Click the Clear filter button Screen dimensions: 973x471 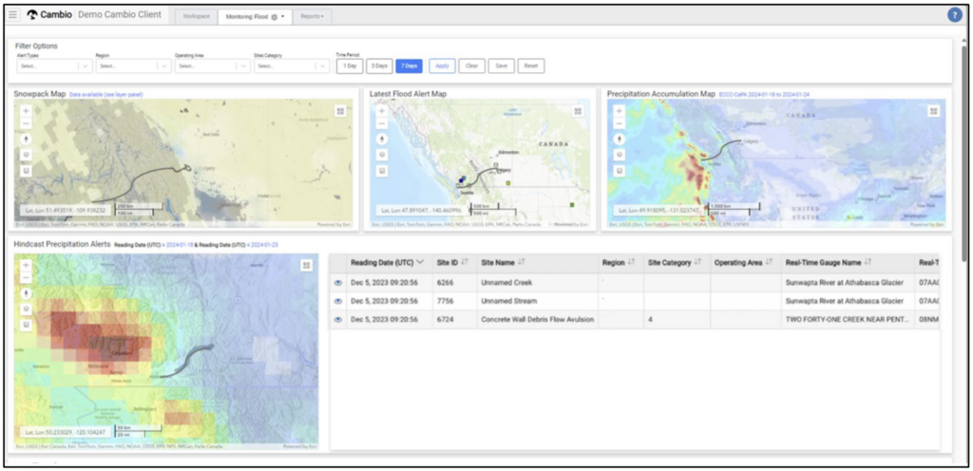(471, 66)
